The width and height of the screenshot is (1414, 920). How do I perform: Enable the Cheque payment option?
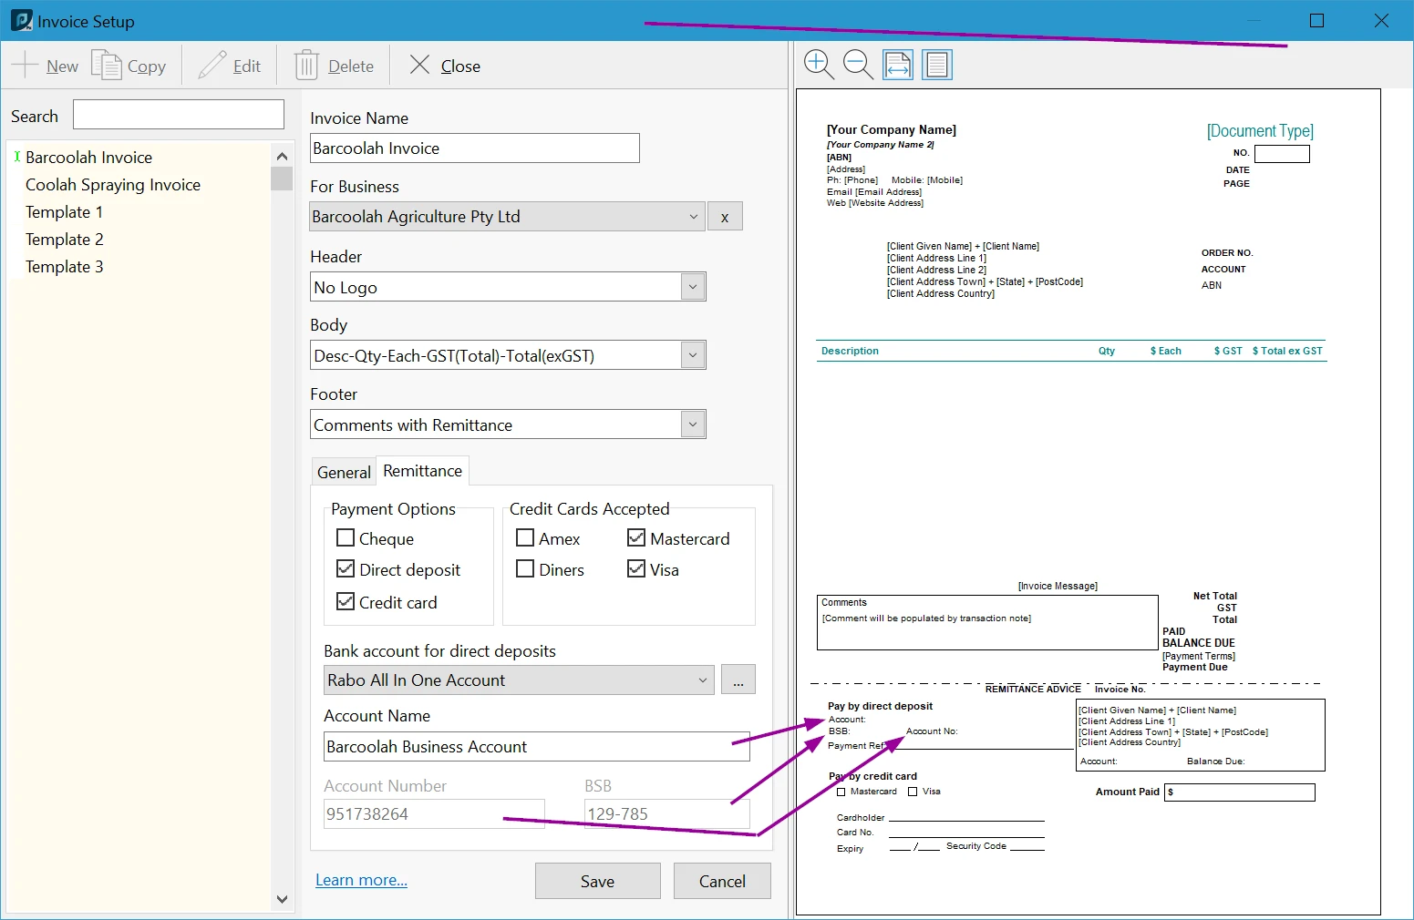[346, 538]
